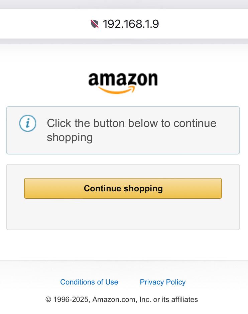
Task: Click the gray panel below the Continue button
Action: tap(123, 214)
